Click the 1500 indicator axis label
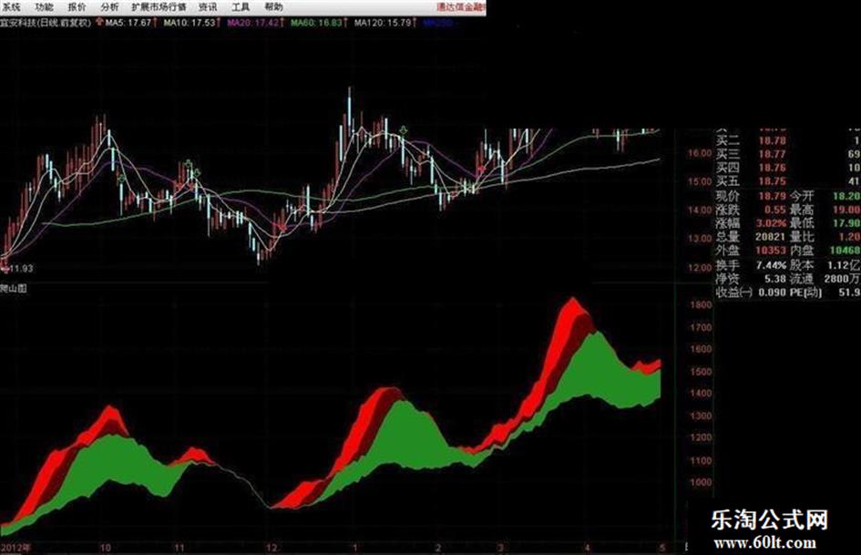This screenshot has height=555, width=861. [701, 372]
